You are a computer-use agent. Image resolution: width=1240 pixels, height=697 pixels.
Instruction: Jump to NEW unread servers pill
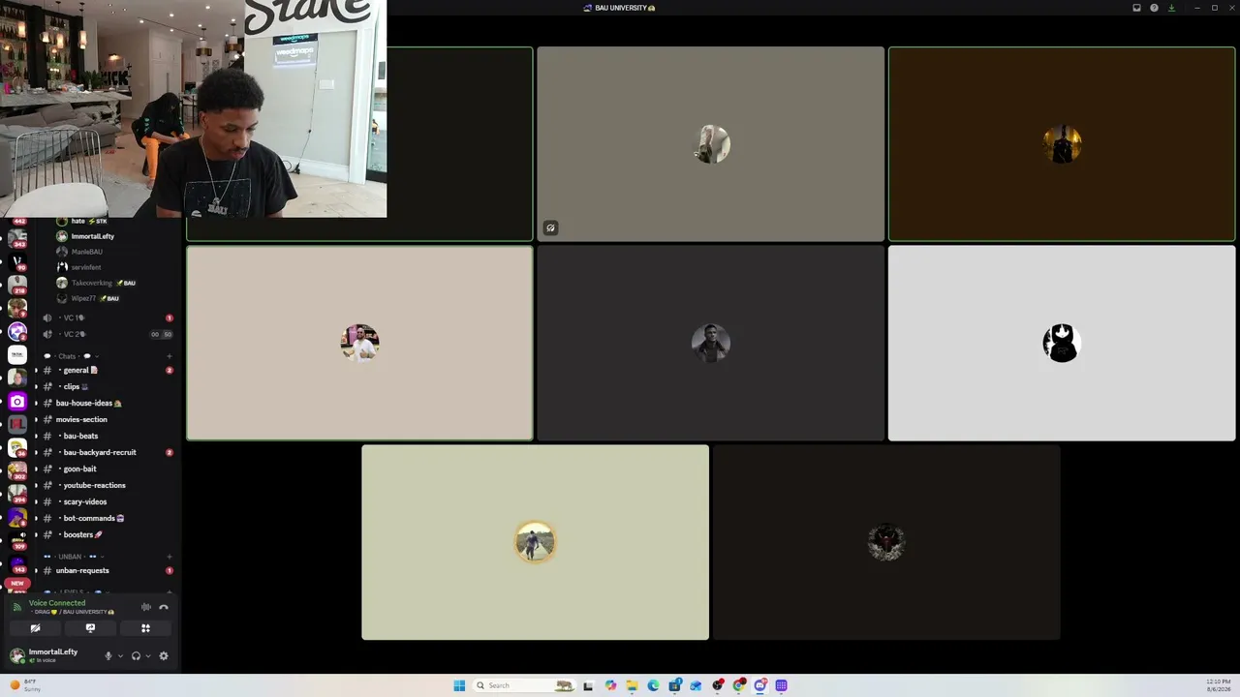[x=17, y=584]
